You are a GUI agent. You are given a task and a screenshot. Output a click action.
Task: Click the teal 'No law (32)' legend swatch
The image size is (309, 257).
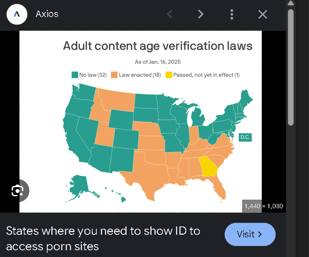point(75,75)
